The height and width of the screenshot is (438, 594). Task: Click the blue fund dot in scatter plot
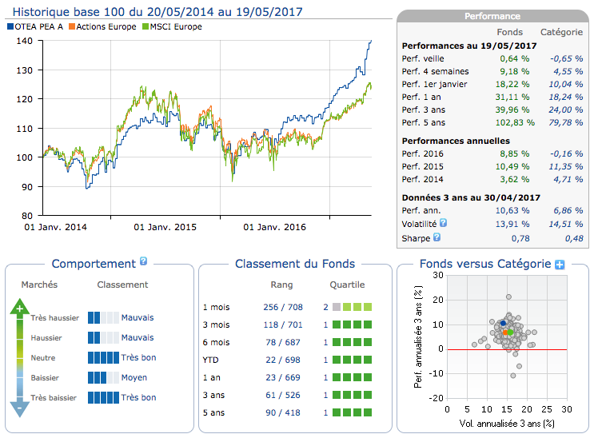tap(502, 324)
